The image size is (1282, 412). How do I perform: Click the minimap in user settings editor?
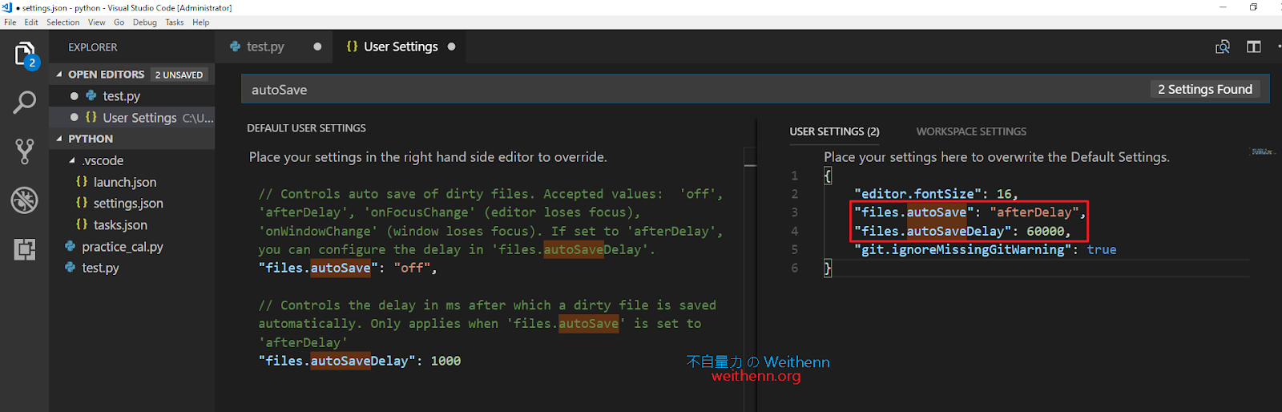click(x=1262, y=151)
